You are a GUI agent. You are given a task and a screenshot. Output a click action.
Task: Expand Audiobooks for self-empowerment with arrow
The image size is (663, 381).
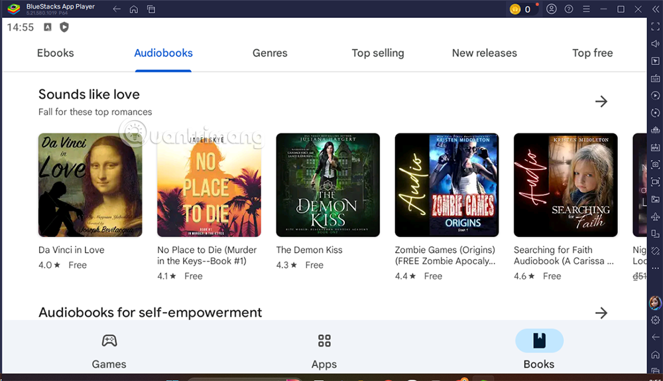coord(601,313)
